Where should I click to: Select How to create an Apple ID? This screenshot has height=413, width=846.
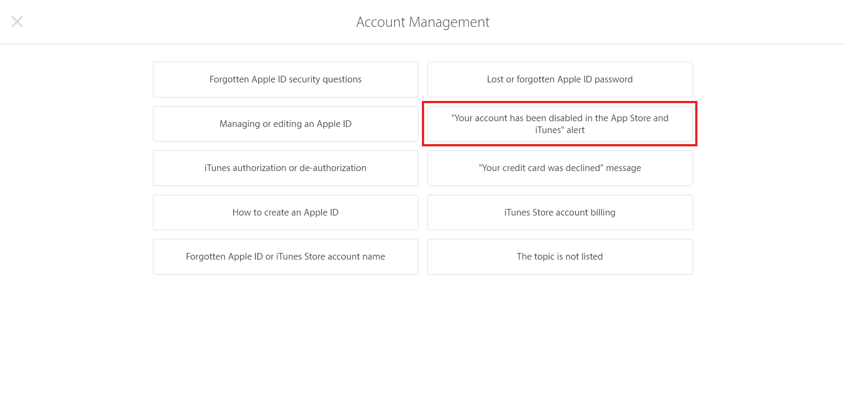pos(285,212)
